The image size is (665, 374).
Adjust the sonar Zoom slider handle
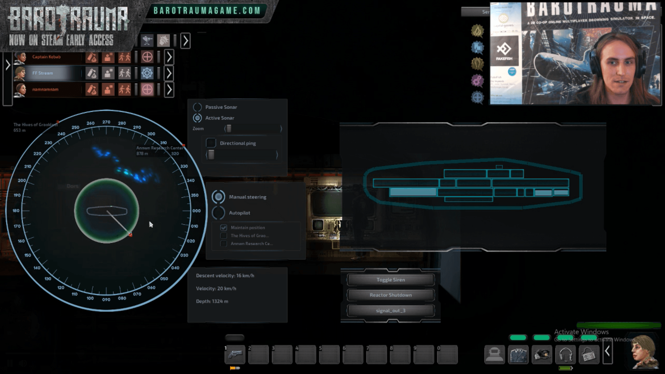coord(229,129)
